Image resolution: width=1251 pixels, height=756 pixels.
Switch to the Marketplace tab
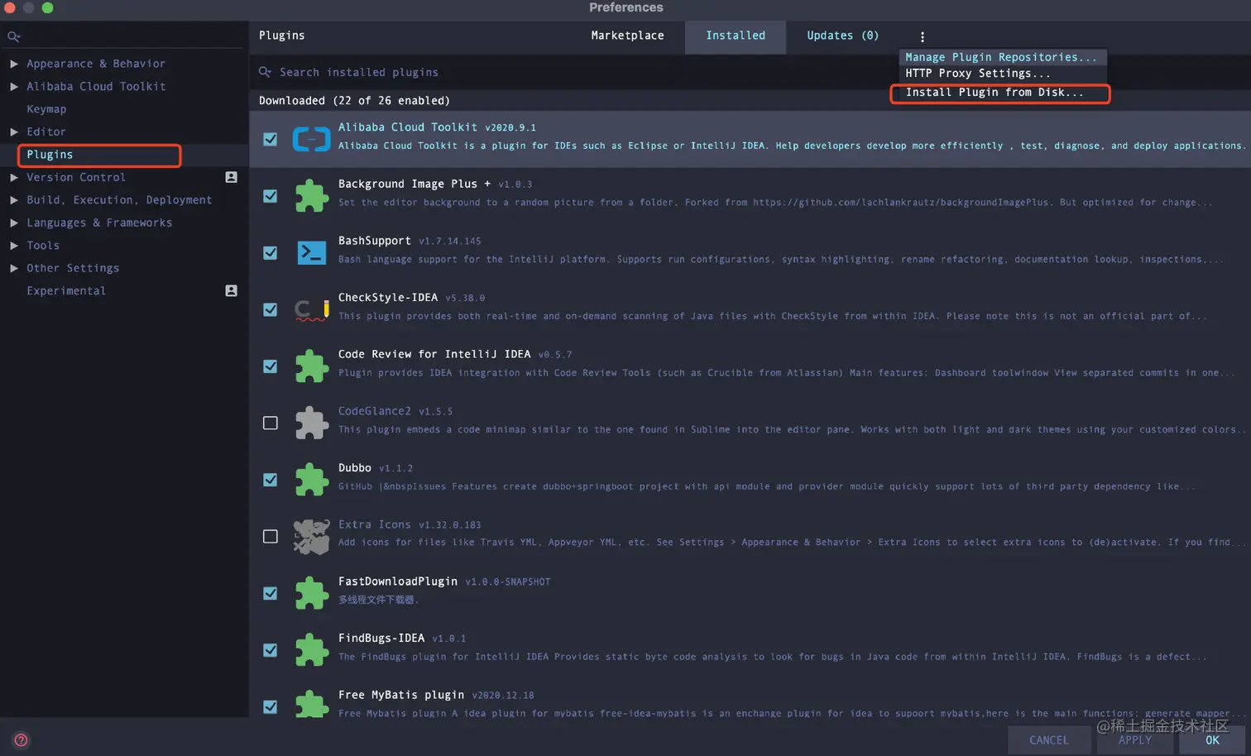(627, 36)
